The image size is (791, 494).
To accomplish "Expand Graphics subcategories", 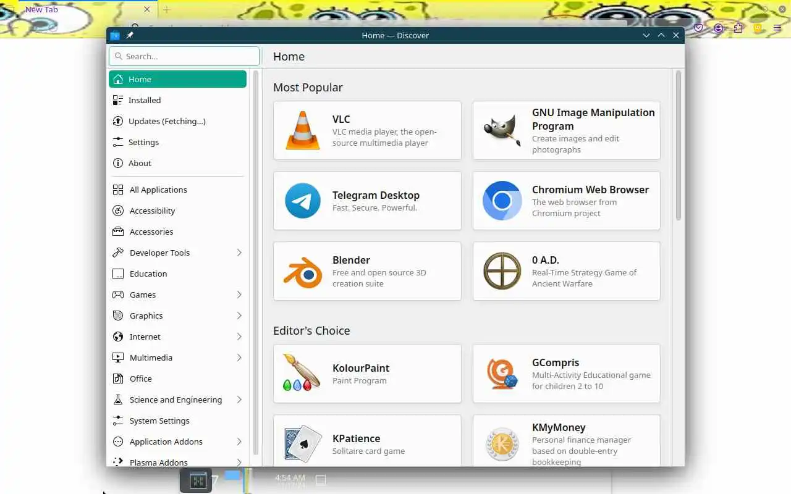I will pos(239,316).
